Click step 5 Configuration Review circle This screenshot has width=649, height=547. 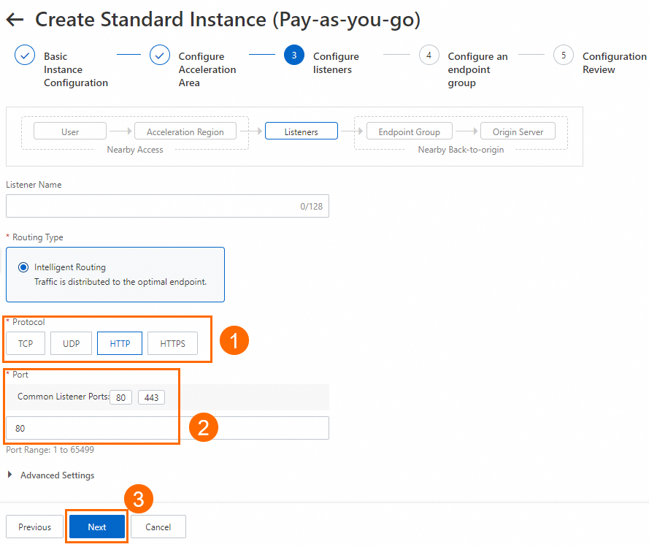click(564, 56)
